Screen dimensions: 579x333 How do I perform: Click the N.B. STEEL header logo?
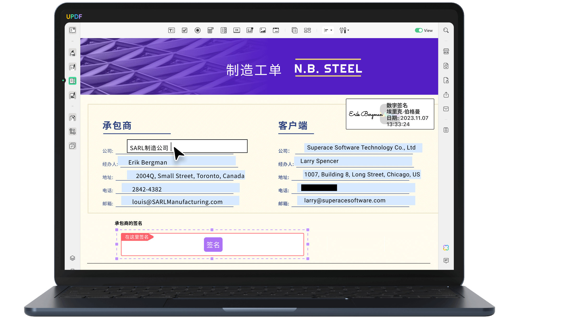(328, 68)
